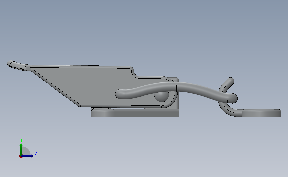Screen dimensions: 288x177
Task: Click the blue Z axis of the triad
Action: click(28, 156)
